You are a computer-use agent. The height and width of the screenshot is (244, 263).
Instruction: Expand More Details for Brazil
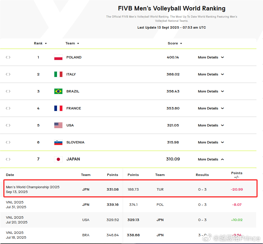coord(211,91)
